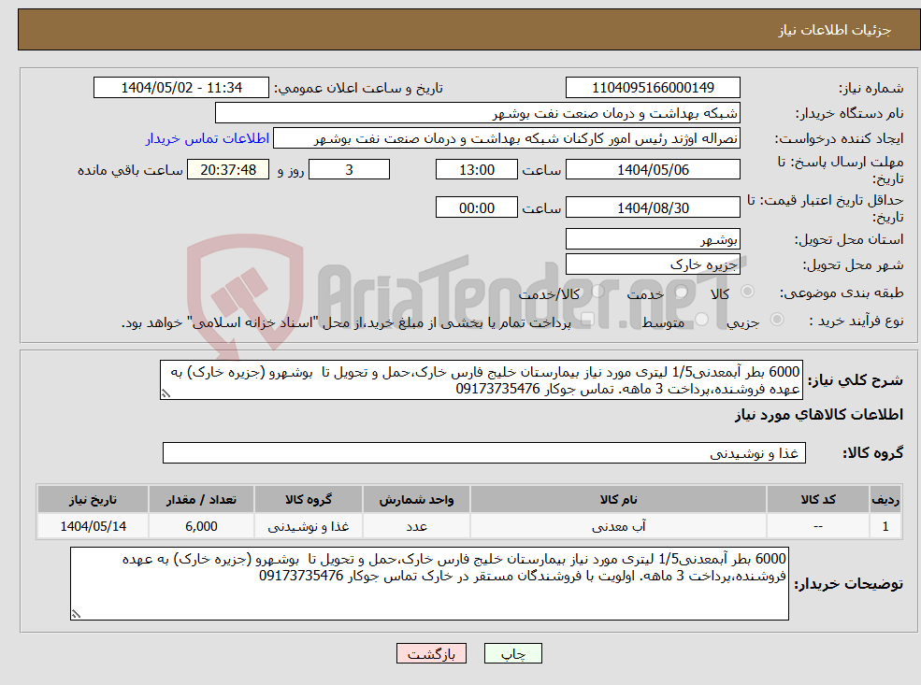Click the شماره نیاز label
921x685 pixels.
point(871,88)
